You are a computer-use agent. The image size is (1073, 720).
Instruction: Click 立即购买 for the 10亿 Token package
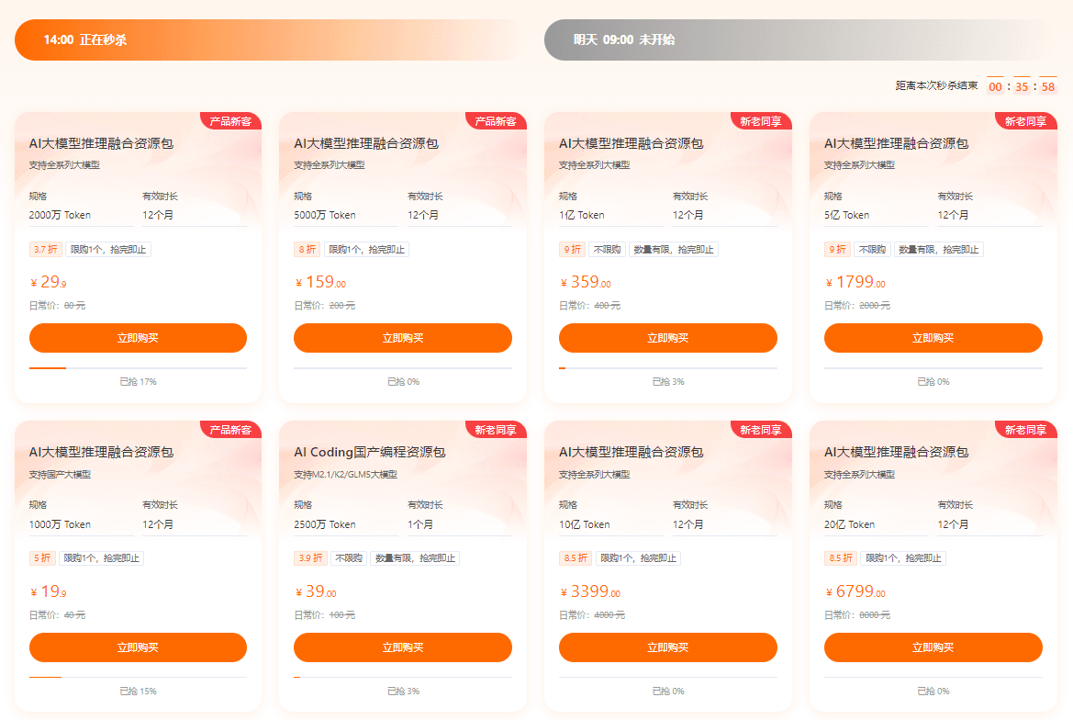(x=668, y=647)
